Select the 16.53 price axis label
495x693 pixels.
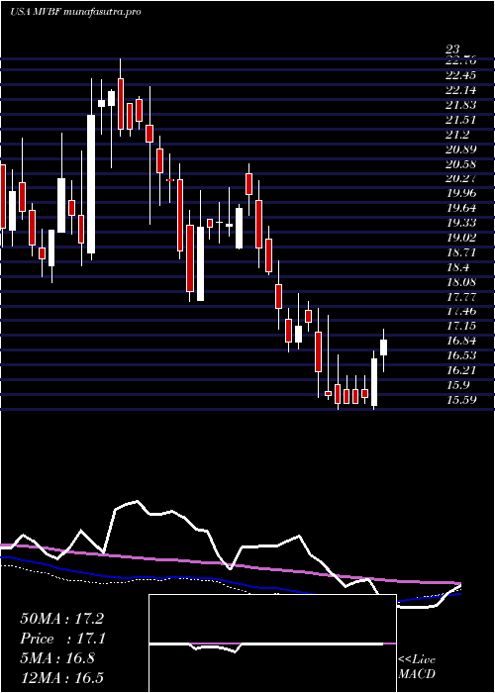pyautogui.click(x=461, y=355)
